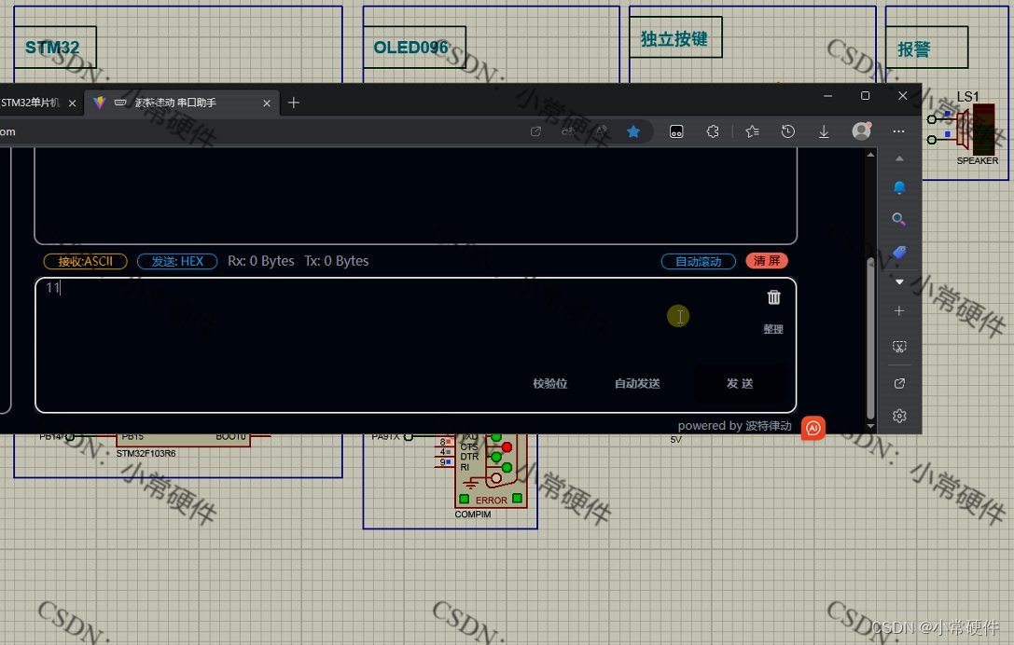Click the browser toolbar icon left of extensions

[676, 131]
